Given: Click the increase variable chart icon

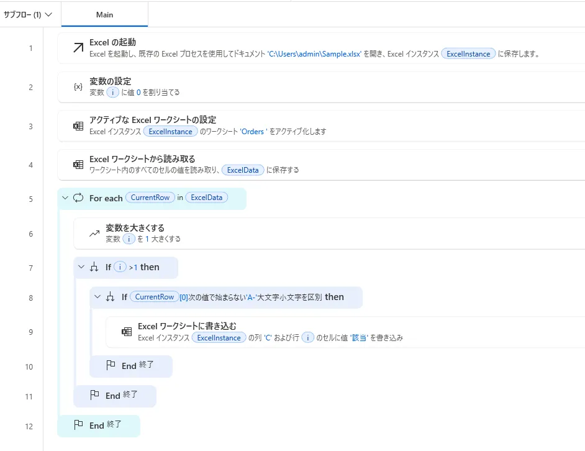Looking at the screenshot, I should pos(94,234).
